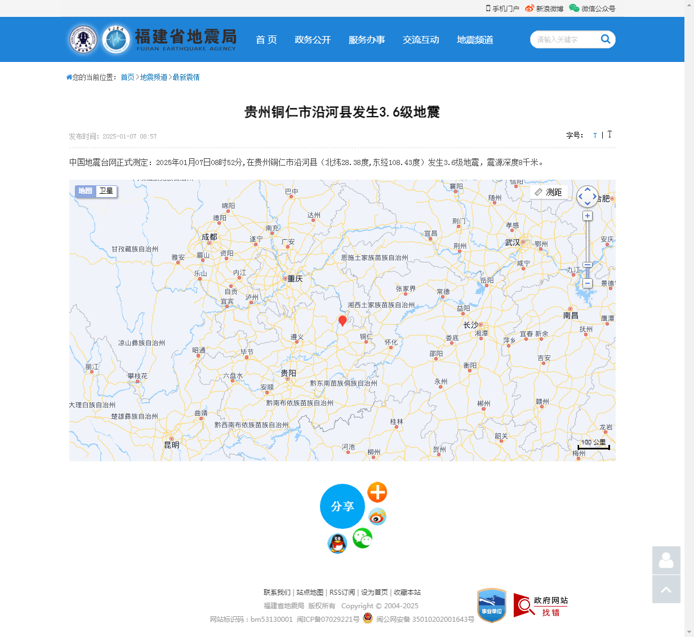Viewport: 694px width, 637px height.
Task: Open the 政务公开 navigation menu
Action: pos(313,39)
